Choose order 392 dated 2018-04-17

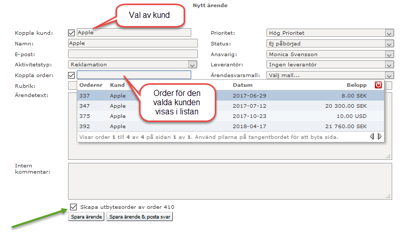tap(230, 126)
